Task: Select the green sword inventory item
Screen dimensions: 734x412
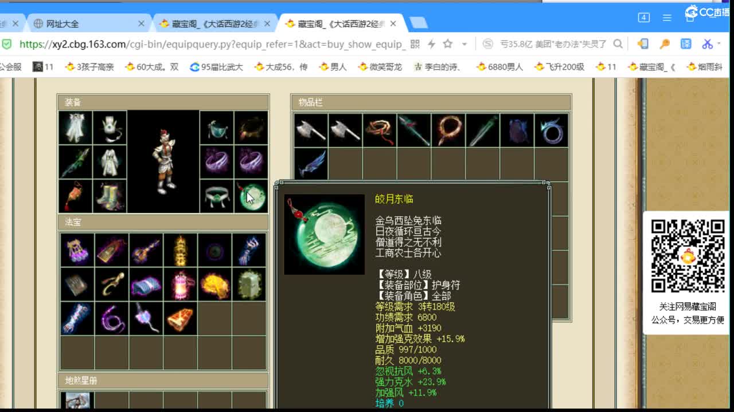Action: [483, 130]
